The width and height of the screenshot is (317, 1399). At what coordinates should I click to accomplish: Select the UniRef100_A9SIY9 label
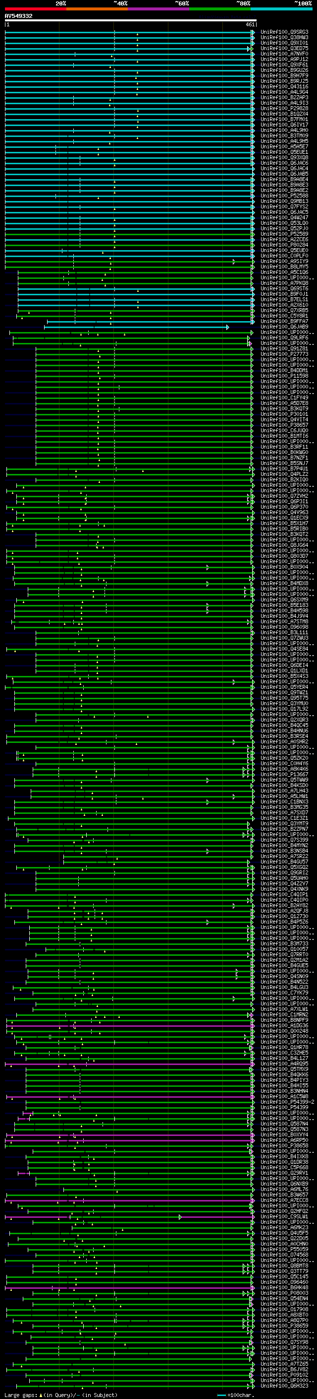[x=284, y=261]
